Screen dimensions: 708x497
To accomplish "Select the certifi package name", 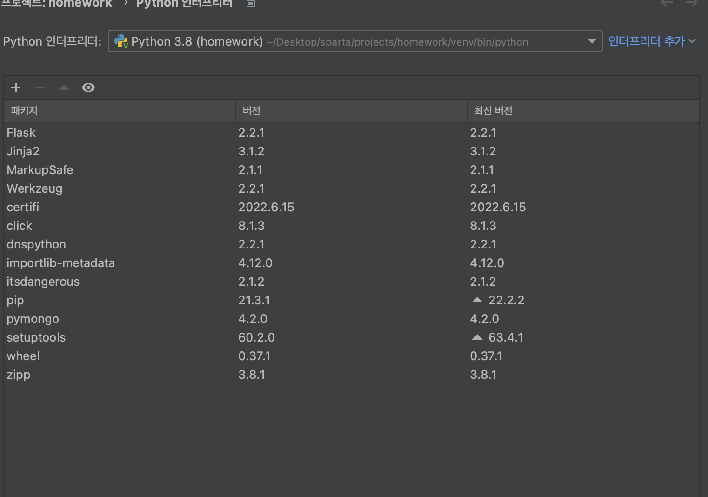I will point(23,207).
